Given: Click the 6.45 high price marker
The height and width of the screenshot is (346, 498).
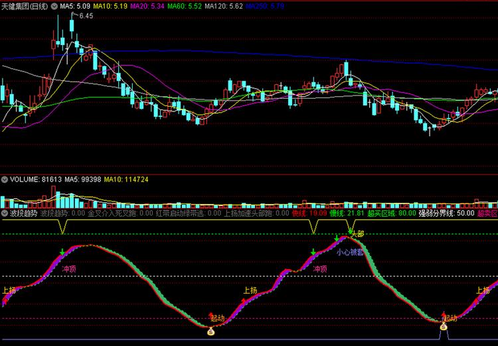Looking at the screenshot, I should click(86, 16).
